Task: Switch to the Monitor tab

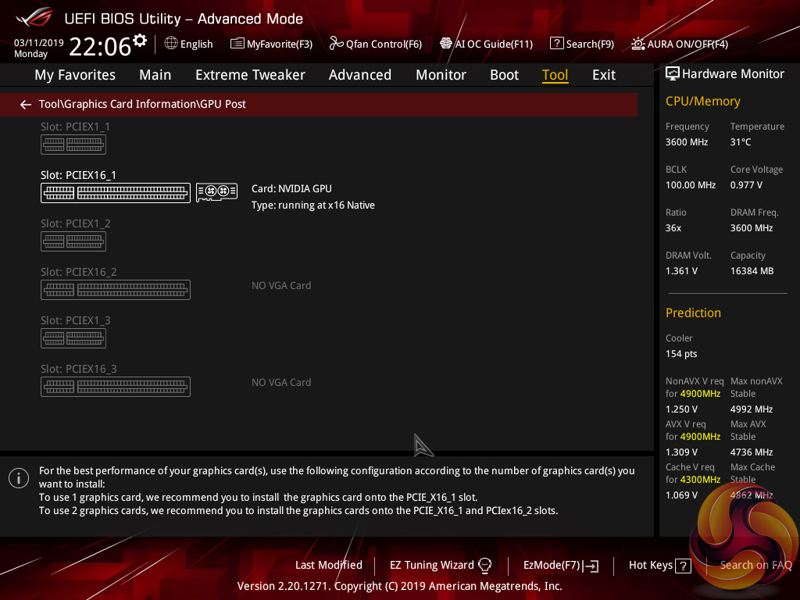Action: click(441, 75)
